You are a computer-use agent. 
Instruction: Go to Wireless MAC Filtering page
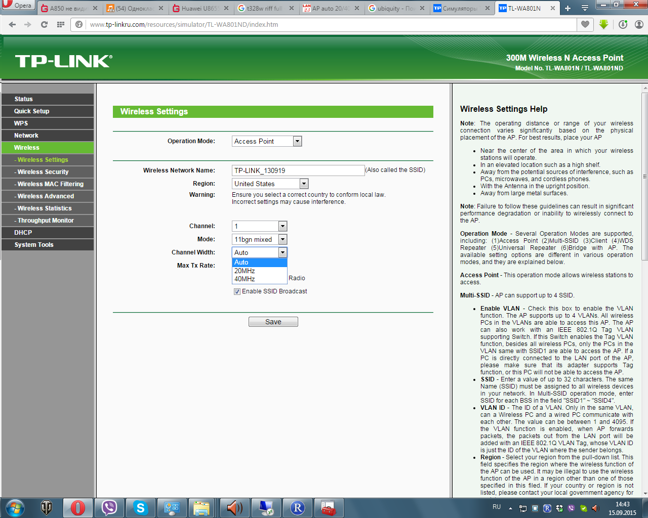pyautogui.click(x=48, y=184)
